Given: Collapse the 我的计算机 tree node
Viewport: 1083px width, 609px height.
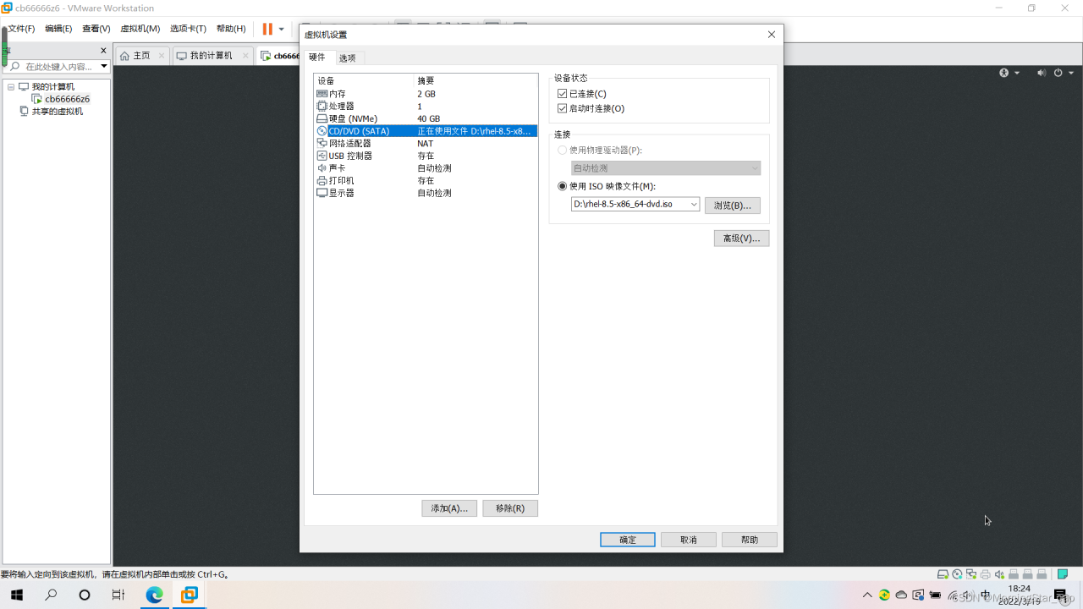Looking at the screenshot, I should [x=11, y=87].
